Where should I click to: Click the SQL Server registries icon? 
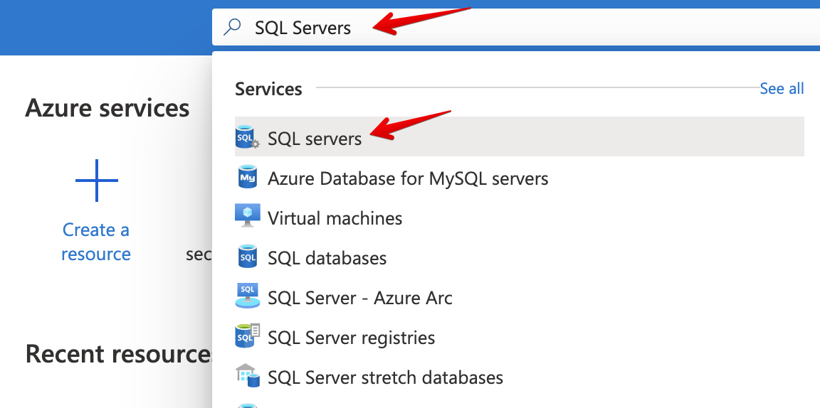[247, 336]
